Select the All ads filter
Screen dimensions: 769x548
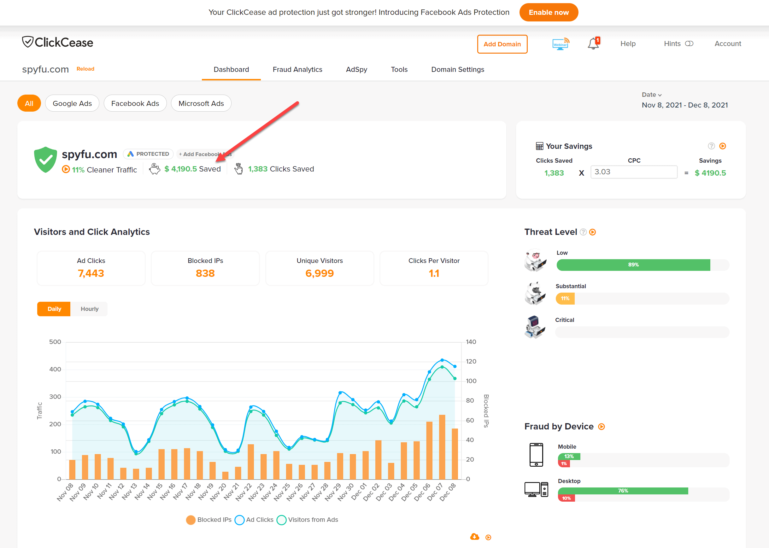(x=29, y=103)
